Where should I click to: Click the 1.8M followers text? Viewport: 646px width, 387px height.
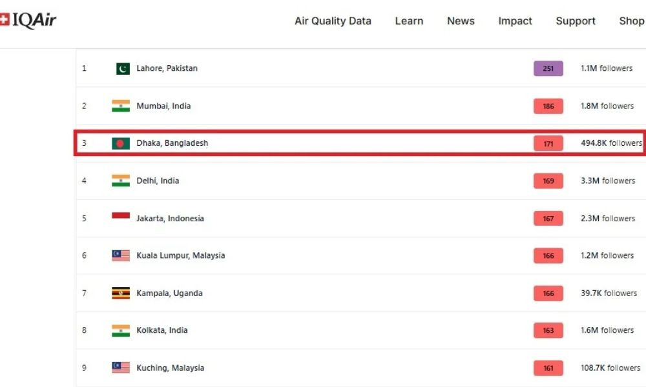pyautogui.click(x=607, y=106)
